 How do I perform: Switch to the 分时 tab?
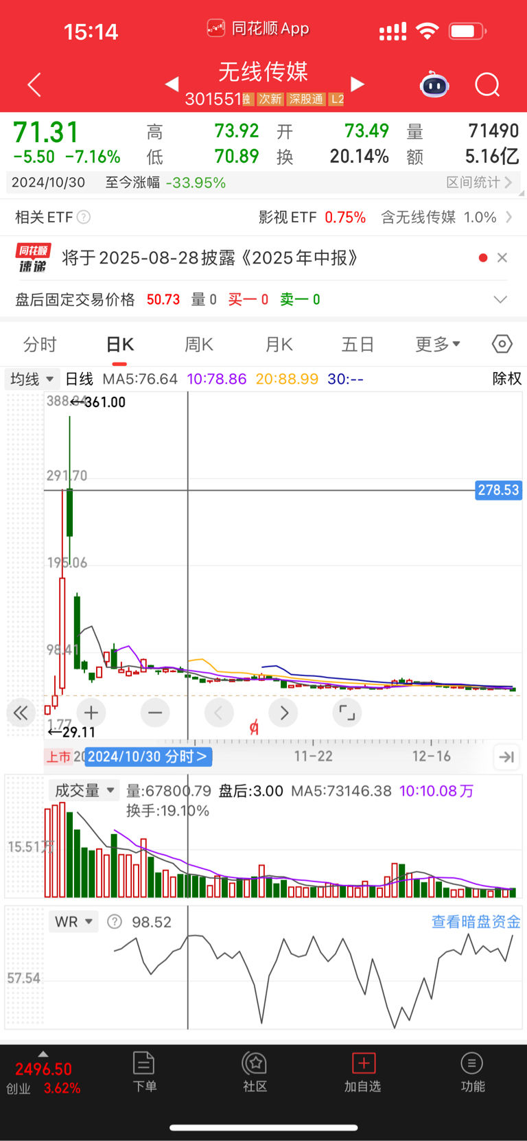[40, 345]
